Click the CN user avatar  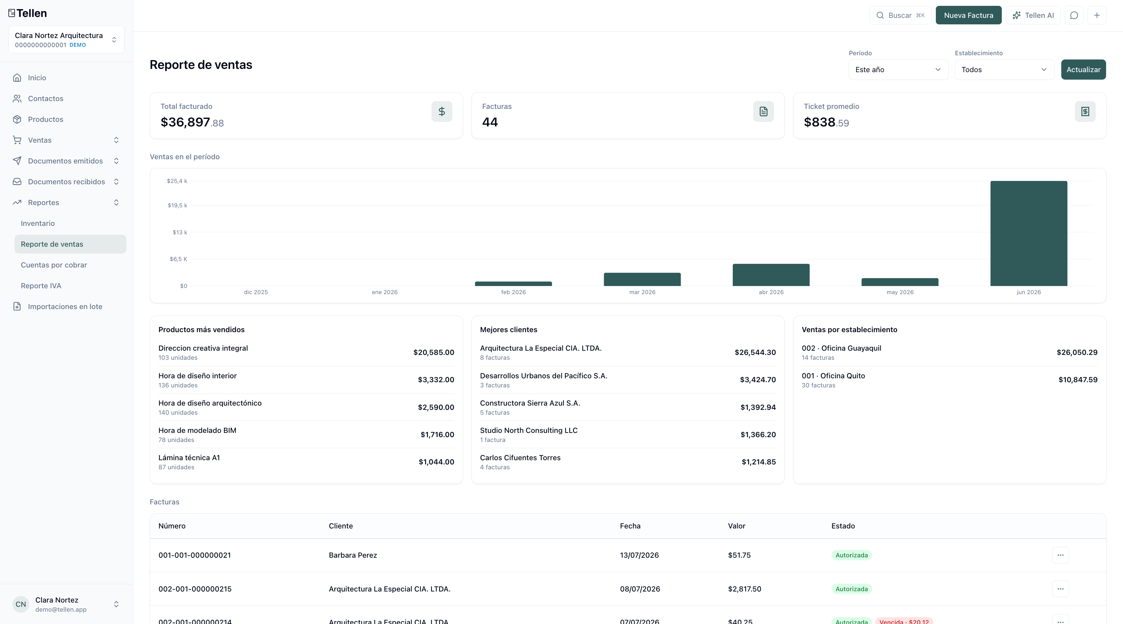[x=21, y=604]
